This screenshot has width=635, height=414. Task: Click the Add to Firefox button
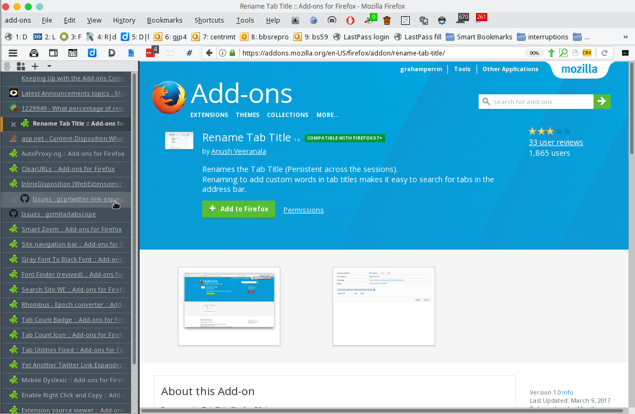pos(239,209)
